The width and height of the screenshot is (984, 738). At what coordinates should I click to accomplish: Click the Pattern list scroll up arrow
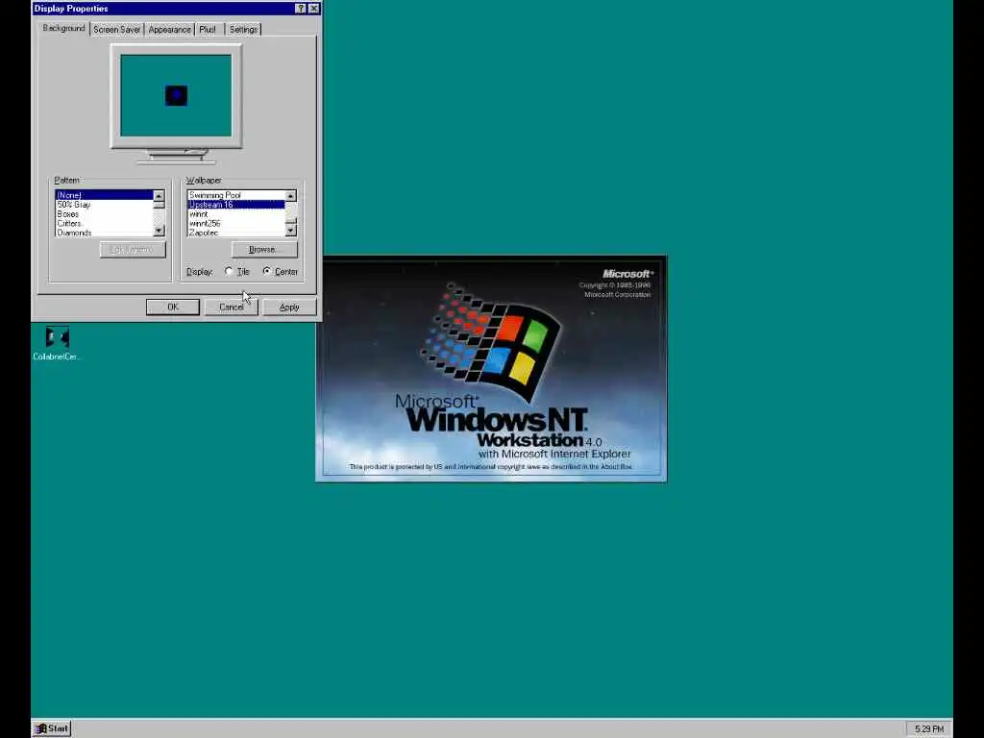point(159,196)
